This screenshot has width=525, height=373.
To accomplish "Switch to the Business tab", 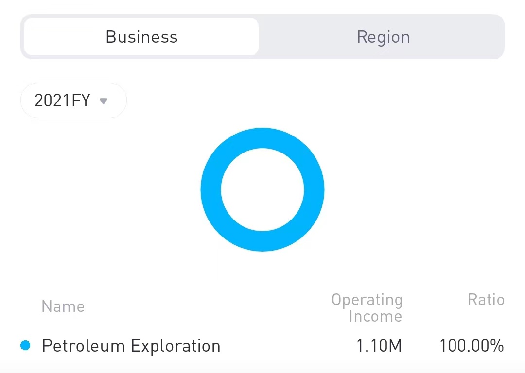I will (x=141, y=37).
